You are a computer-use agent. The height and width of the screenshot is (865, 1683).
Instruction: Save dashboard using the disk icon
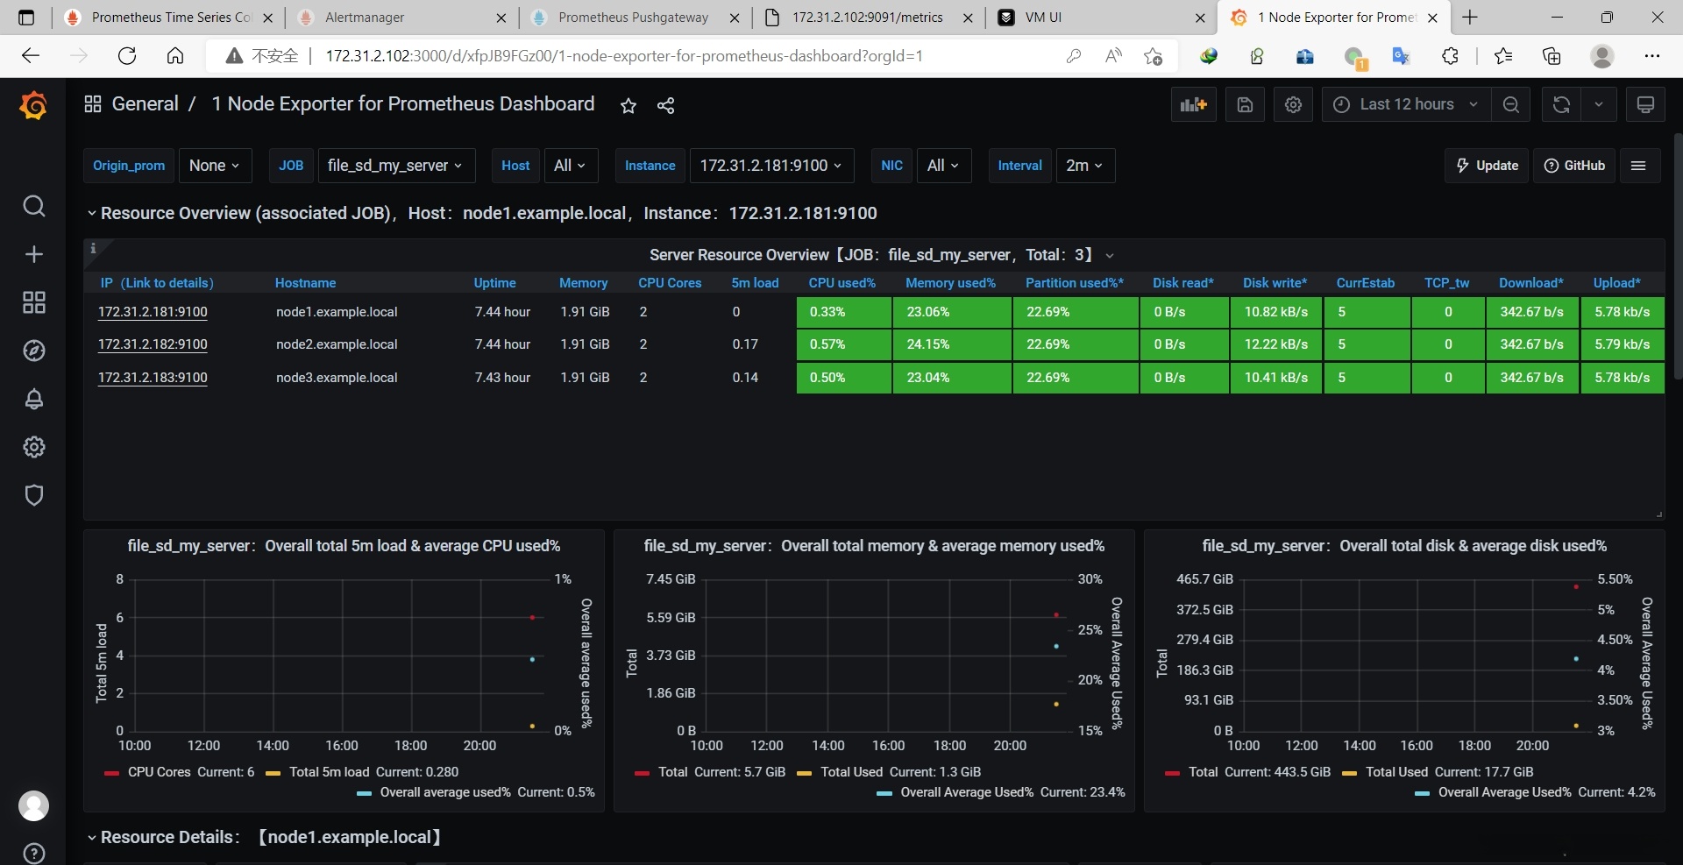1245,105
